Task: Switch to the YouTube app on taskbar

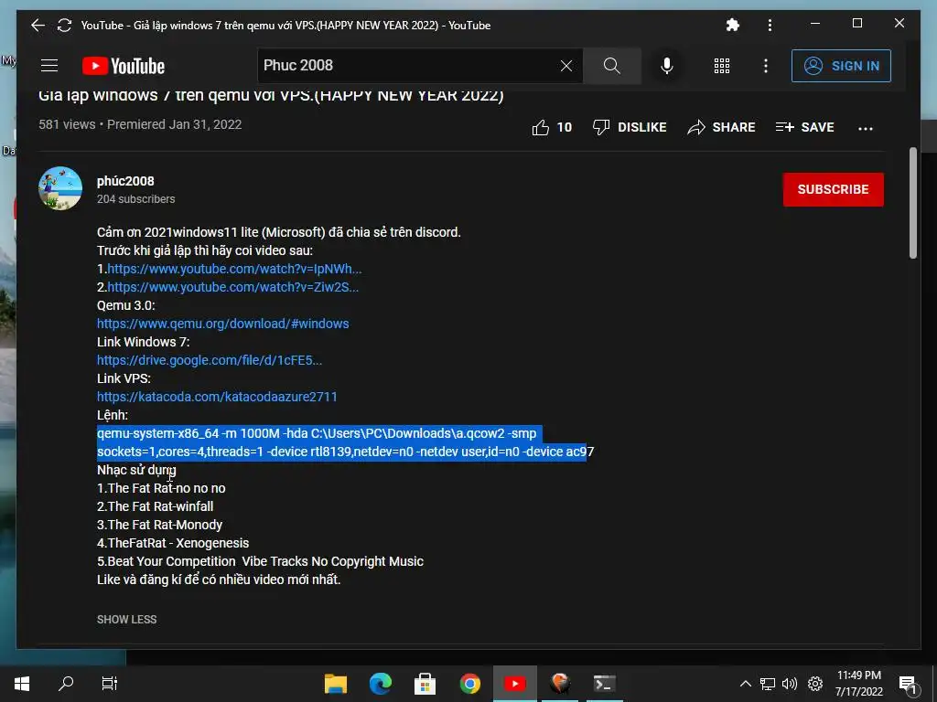Action: point(514,684)
